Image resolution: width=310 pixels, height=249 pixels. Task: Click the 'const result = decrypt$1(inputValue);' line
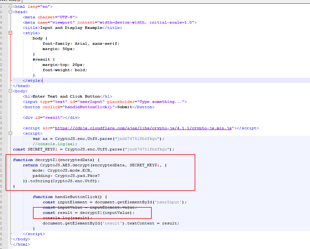[x=89, y=213]
